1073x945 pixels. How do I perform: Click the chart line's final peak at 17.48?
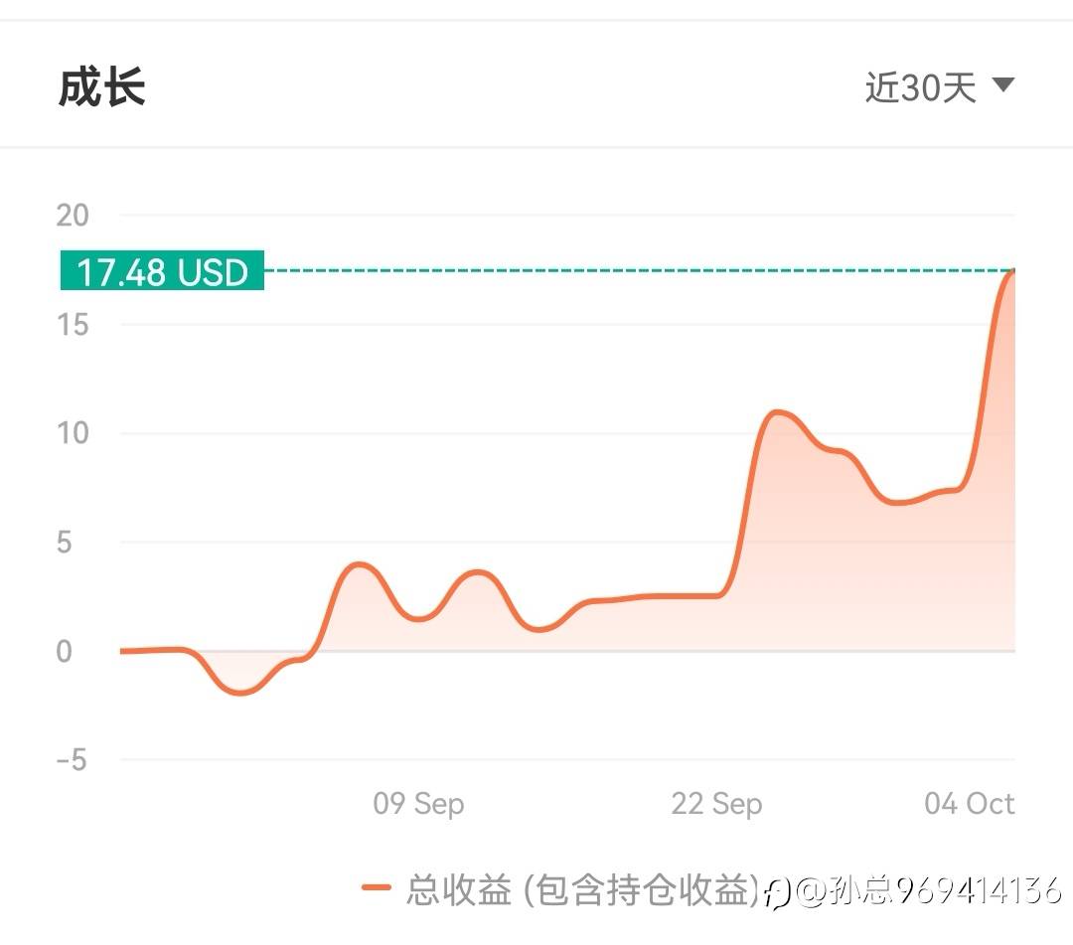coord(1012,270)
